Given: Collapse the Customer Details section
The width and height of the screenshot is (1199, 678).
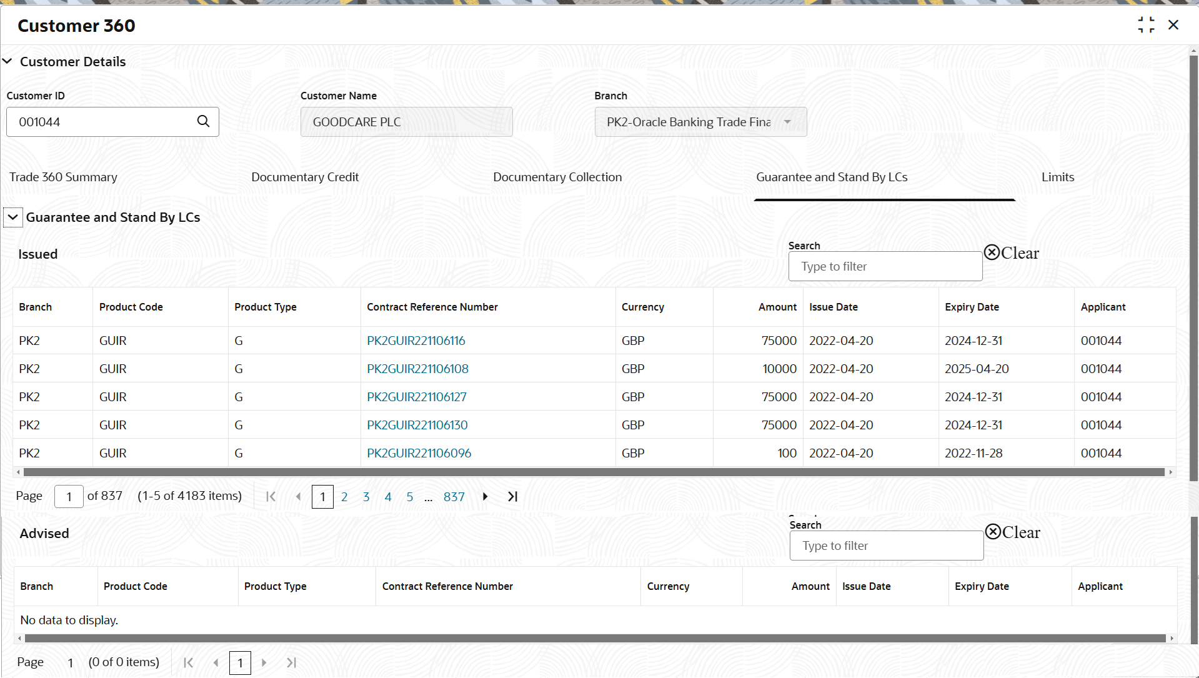Looking at the screenshot, I should click(x=7, y=61).
